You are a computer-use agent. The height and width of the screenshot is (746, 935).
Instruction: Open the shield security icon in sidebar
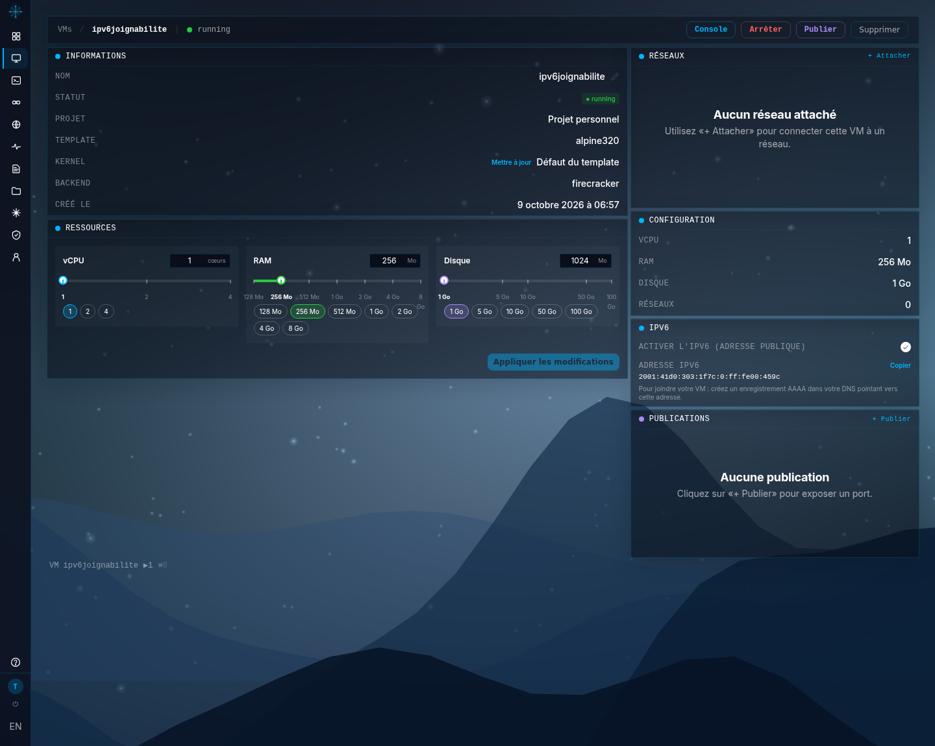[16, 235]
